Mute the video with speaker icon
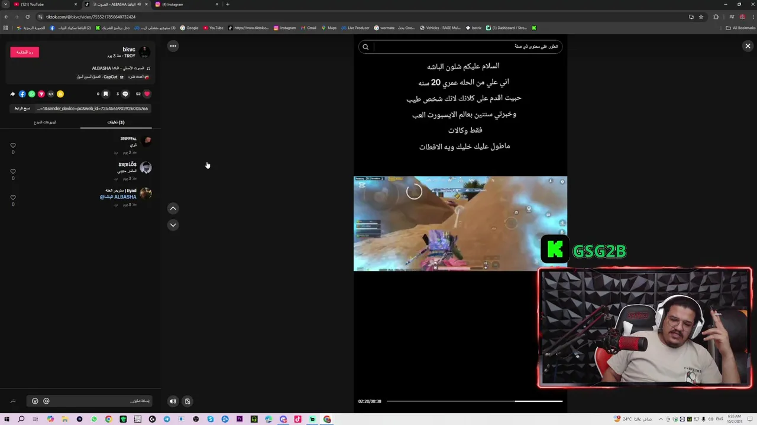This screenshot has height=425, width=757. point(173,401)
